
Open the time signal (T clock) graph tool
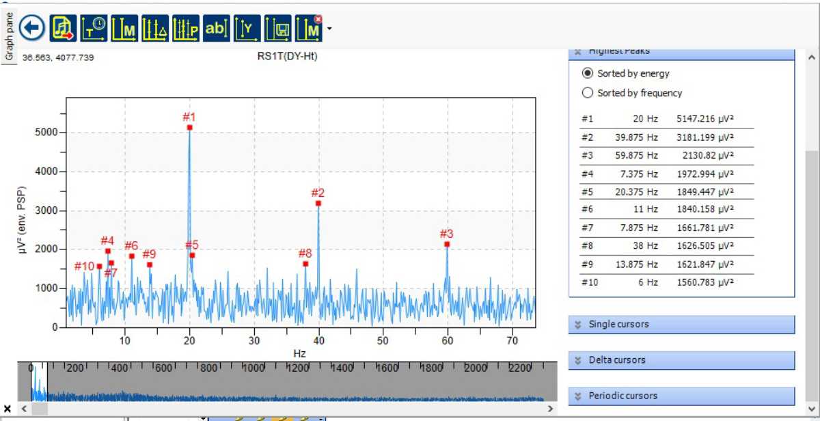pyautogui.click(x=94, y=28)
